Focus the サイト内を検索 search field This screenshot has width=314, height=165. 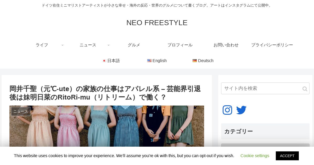click(262, 89)
